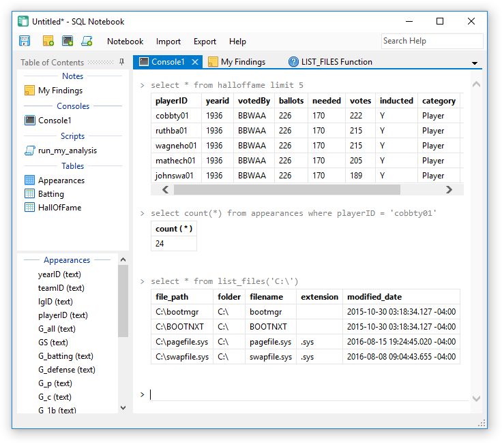502x444 pixels.
Task: Open the tab list dropdown arrow
Action: click(475, 63)
